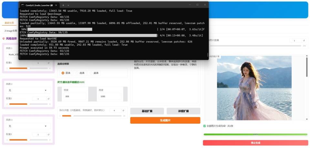The image size is (310, 148).
Task: Click the green 尺寸(最长边不能超过1920) text
Action: click(x=71, y=82)
